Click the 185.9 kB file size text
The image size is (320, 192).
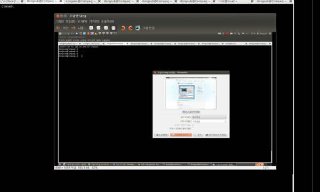coord(84,167)
